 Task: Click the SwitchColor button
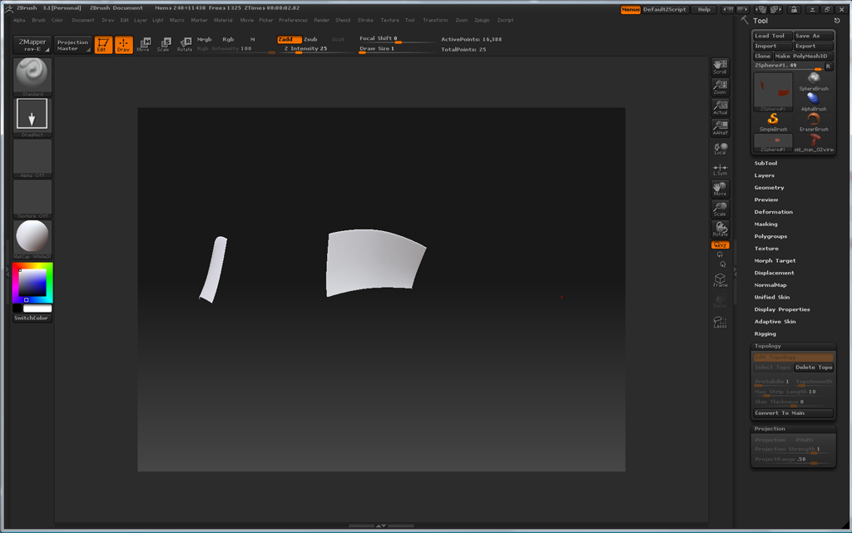click(x=32, y=318)
